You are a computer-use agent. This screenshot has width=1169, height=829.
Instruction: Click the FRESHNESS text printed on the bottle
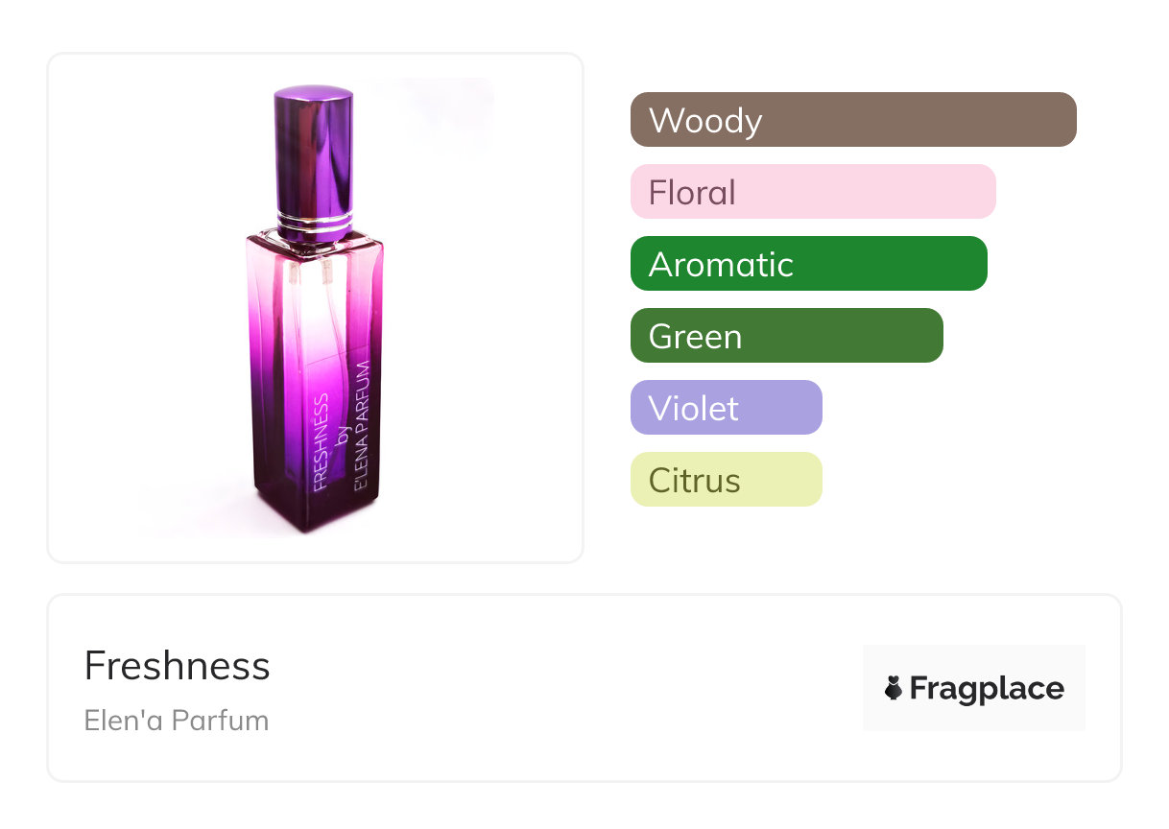tap(322, 441)
